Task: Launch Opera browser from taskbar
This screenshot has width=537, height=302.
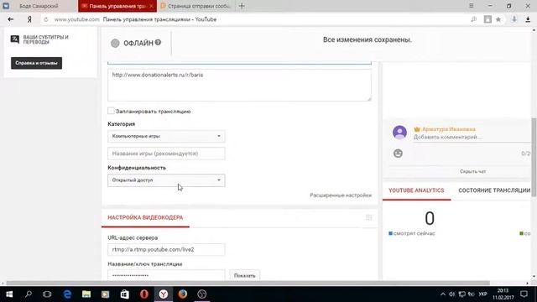Action: (x=144, y=294)
